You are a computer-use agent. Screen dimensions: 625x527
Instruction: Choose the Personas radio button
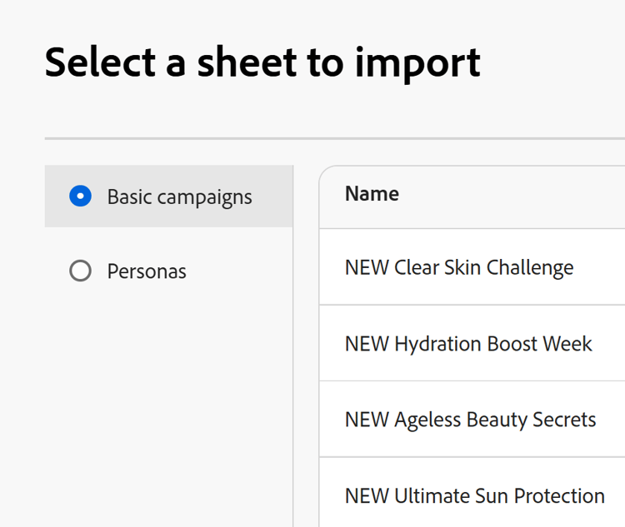pos(80,271)
